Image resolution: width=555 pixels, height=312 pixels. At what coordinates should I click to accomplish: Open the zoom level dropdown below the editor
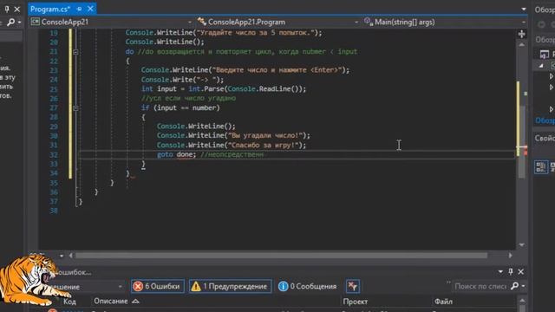point(62,256)
